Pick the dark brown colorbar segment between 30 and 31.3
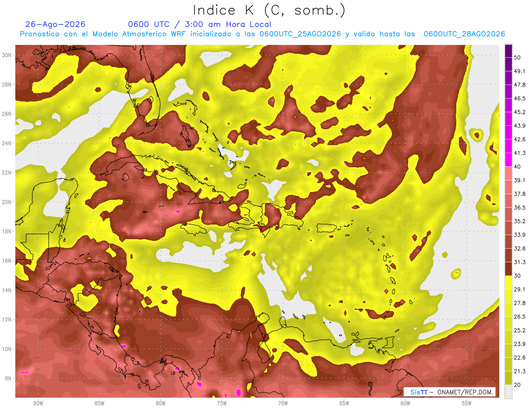The height and width of the screenshot is (409, 529). click(x=508, y=269)
